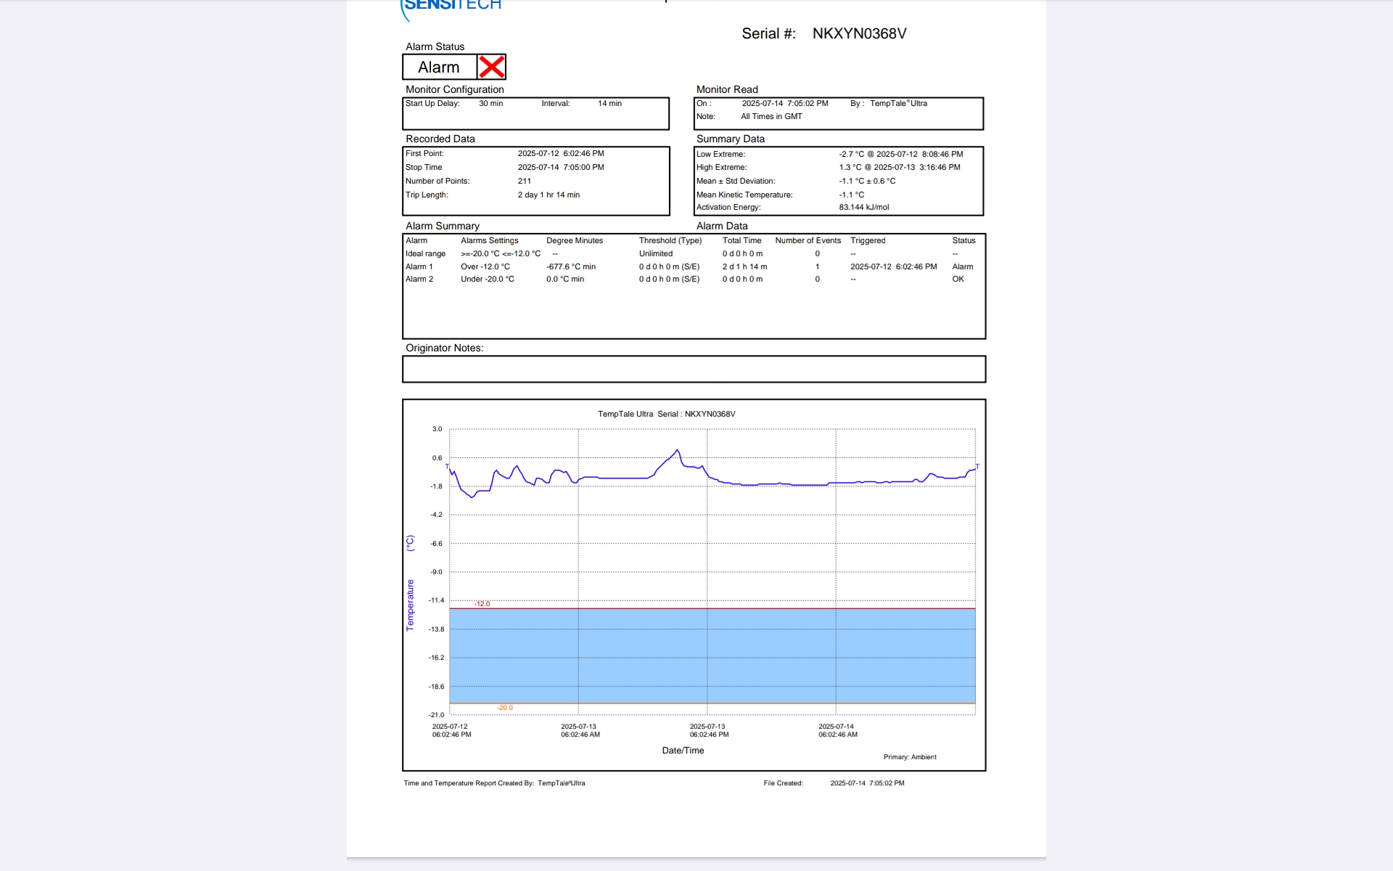1393x871 pixels.
Task: Click Alarm 1 row in Alarm Summary
Action: click(x=419, y=266)
